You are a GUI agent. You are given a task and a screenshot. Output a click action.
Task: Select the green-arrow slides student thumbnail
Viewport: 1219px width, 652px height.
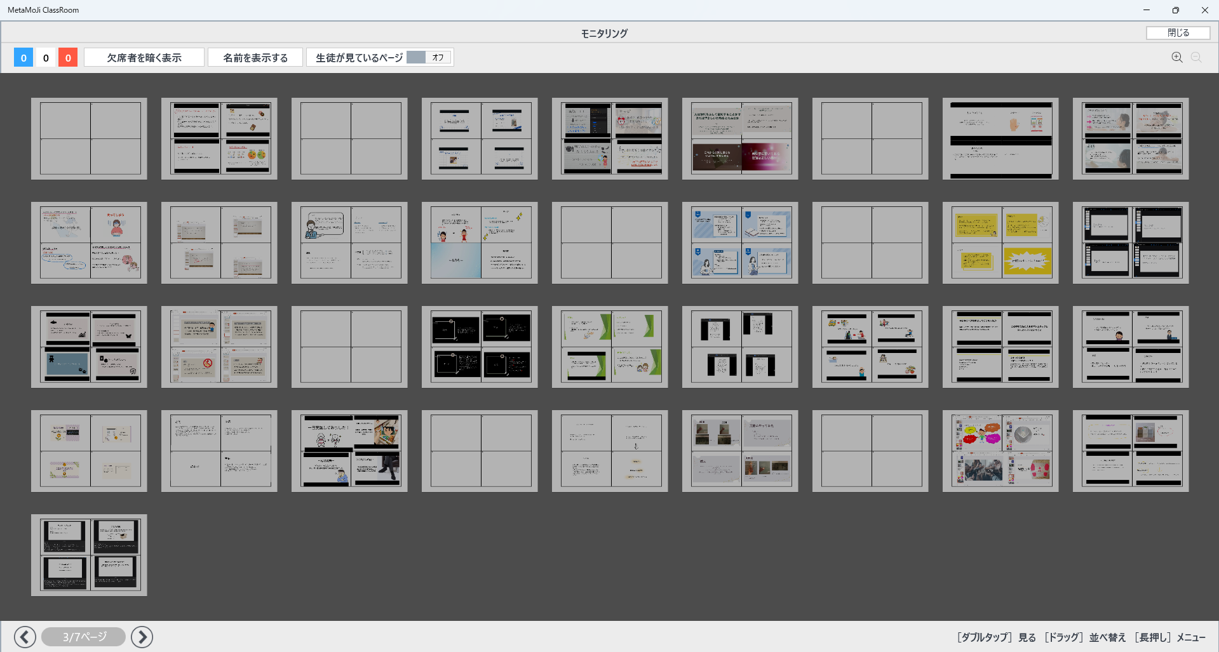[610, 347]
